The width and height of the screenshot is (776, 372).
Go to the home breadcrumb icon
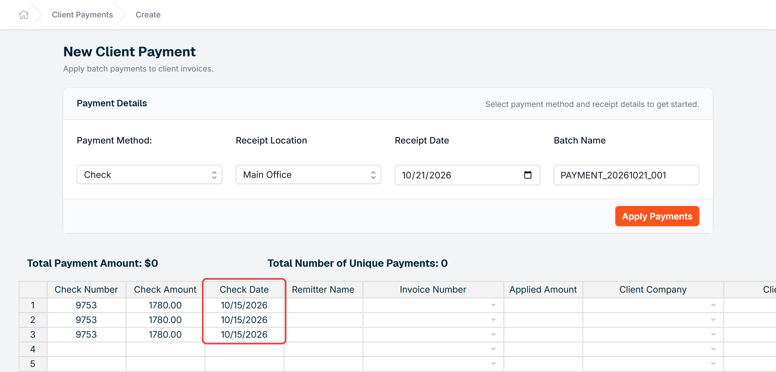click(x=23, y=14)
